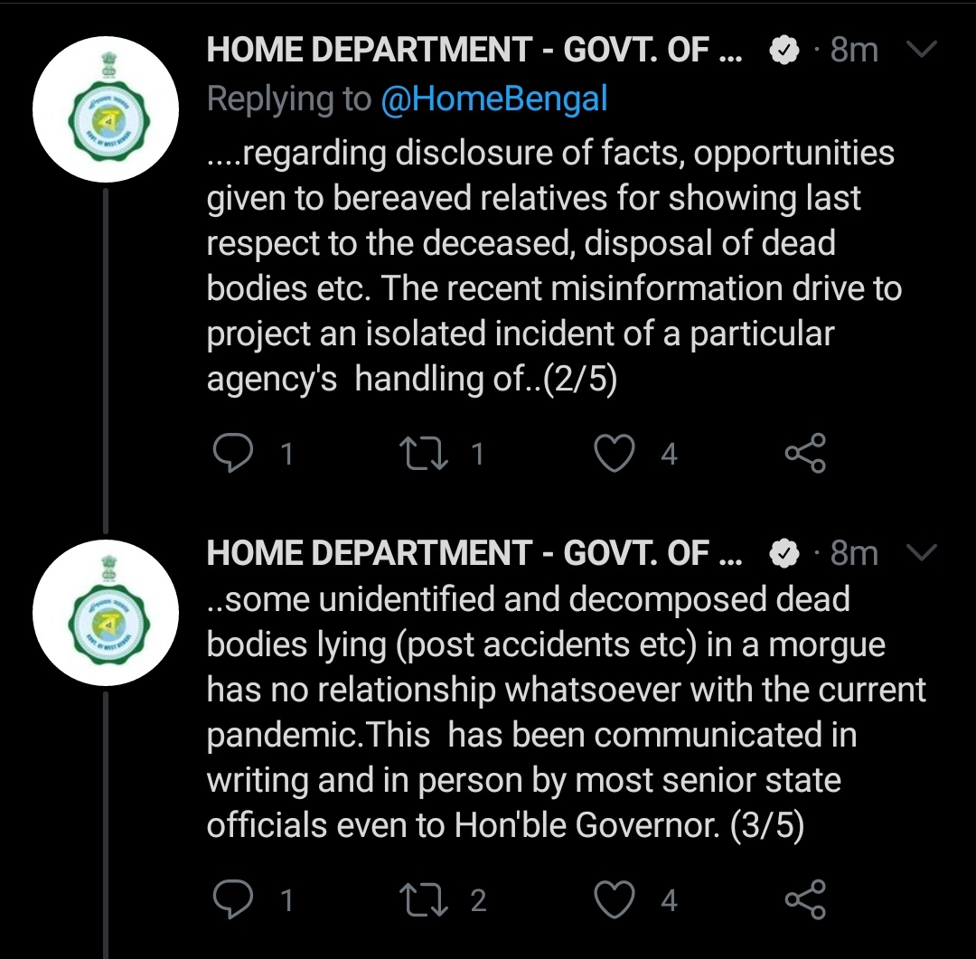Open account name on (3/5) tweet

474,552
